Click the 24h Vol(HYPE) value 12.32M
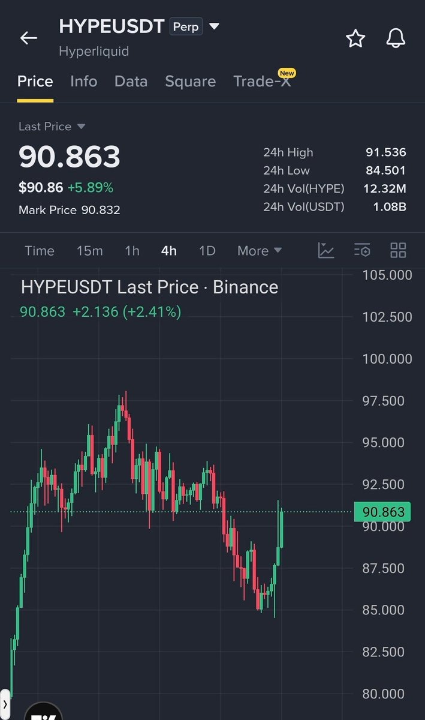The height and width of the screenshot is (720, 425). coord(385,188)
